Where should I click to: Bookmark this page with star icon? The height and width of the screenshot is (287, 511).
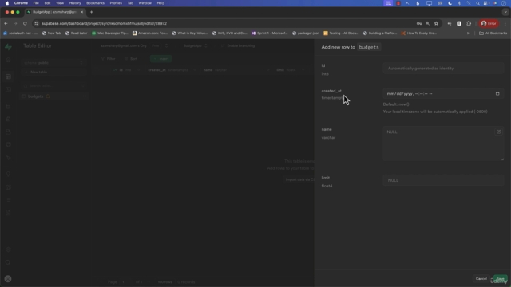pos(437,23)
